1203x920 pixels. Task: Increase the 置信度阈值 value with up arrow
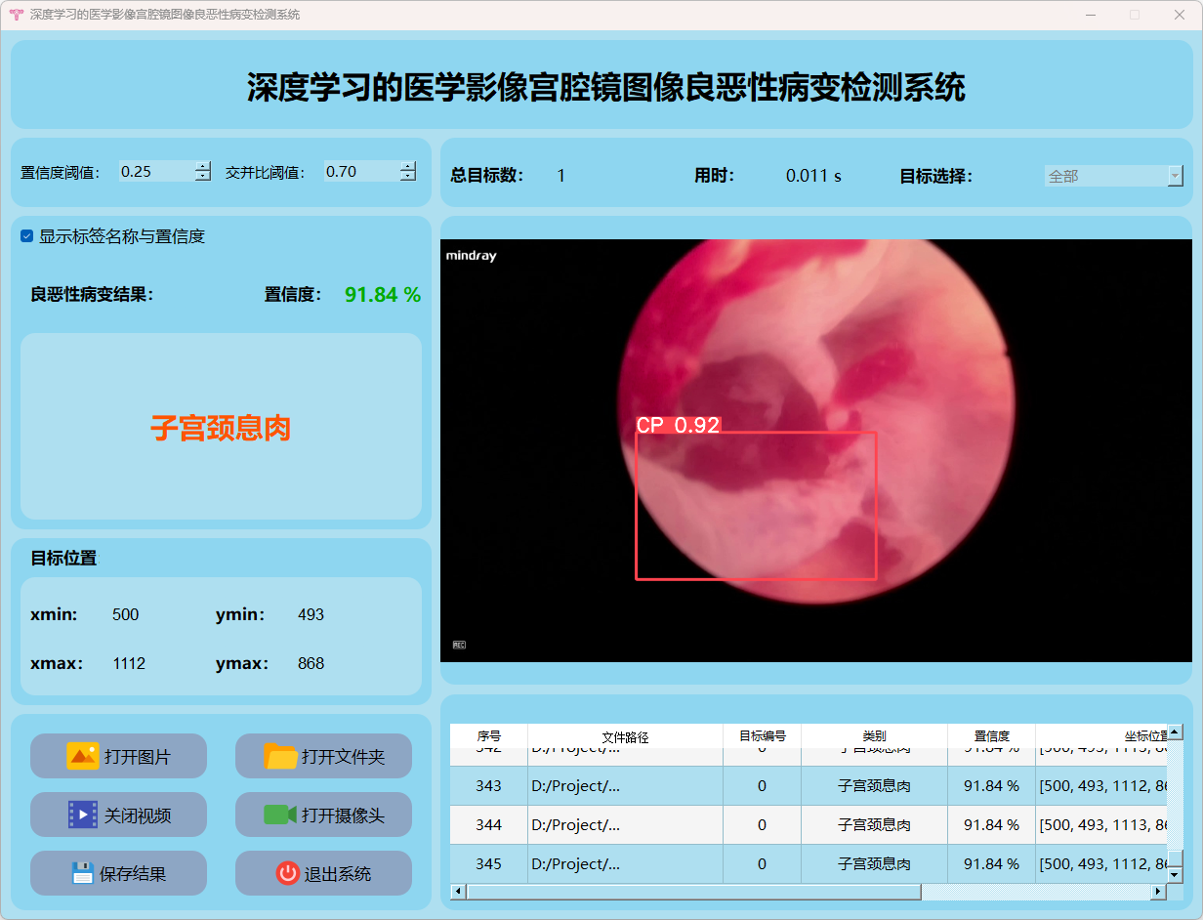pyautogui.click(x=202, y=166)
